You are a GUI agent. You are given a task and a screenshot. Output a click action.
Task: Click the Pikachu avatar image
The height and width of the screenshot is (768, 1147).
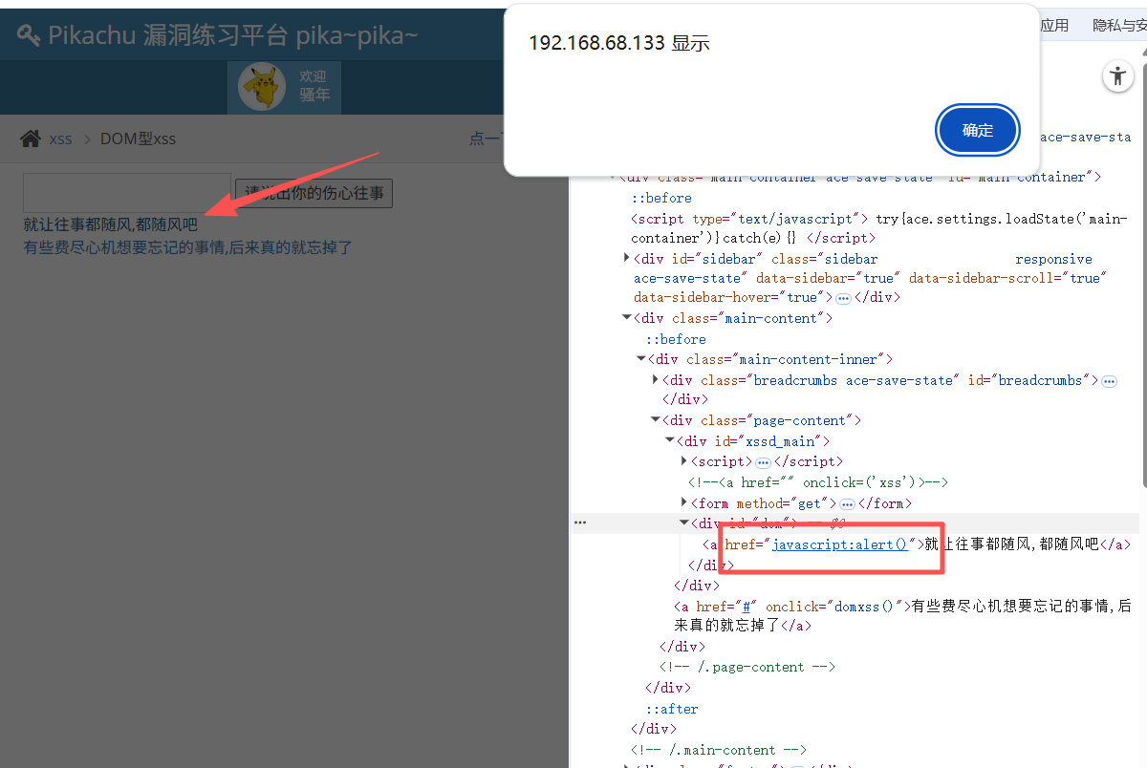[262, 87]
